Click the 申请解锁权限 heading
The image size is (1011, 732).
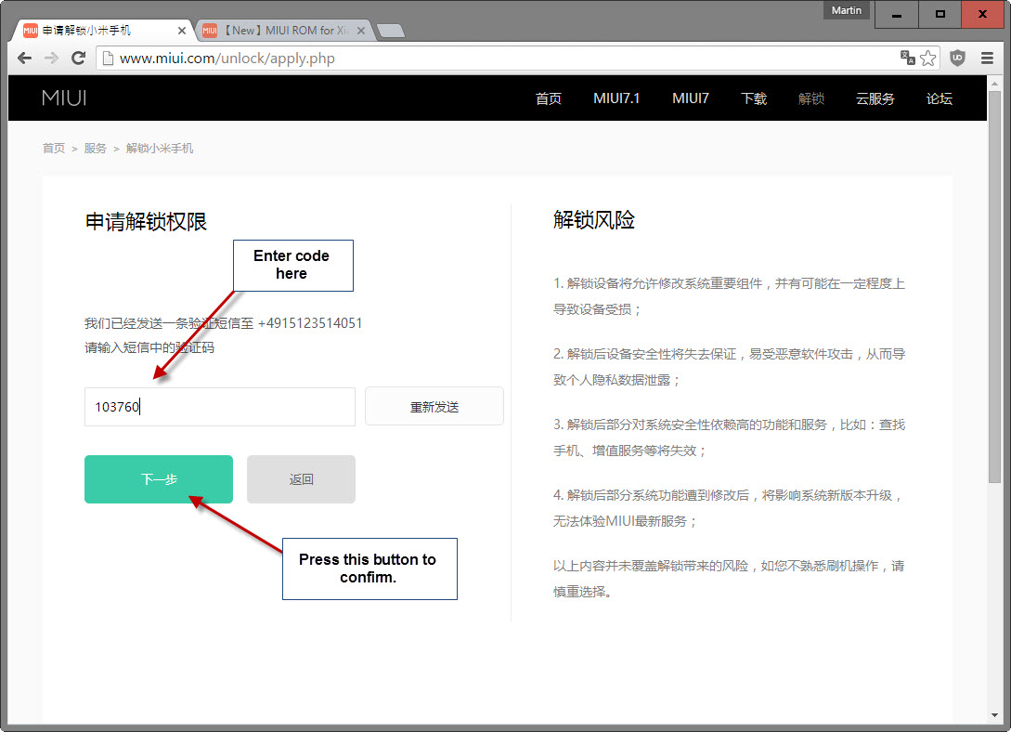pyautogui.click(x=146, y=222)
